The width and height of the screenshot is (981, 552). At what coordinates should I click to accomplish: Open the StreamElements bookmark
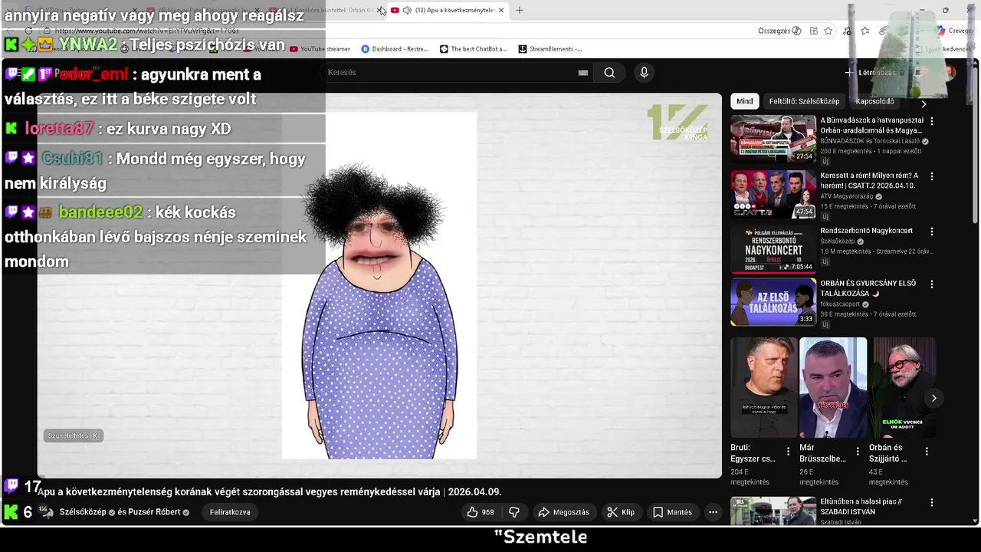point(550,49)
